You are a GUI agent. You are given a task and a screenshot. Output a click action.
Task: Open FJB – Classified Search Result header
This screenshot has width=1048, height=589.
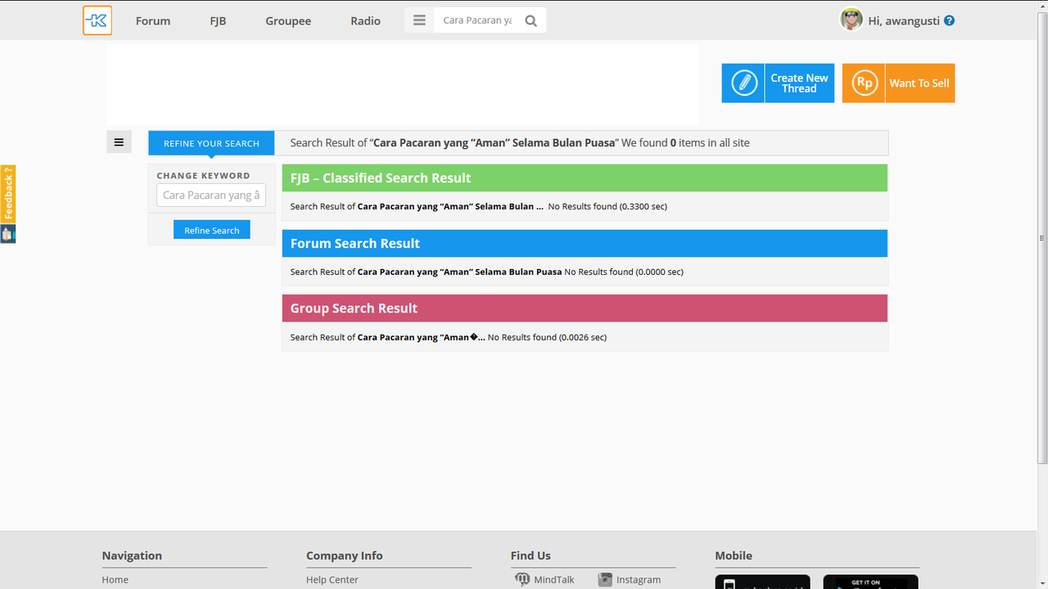pyautogui.click(x=585, y=178)
